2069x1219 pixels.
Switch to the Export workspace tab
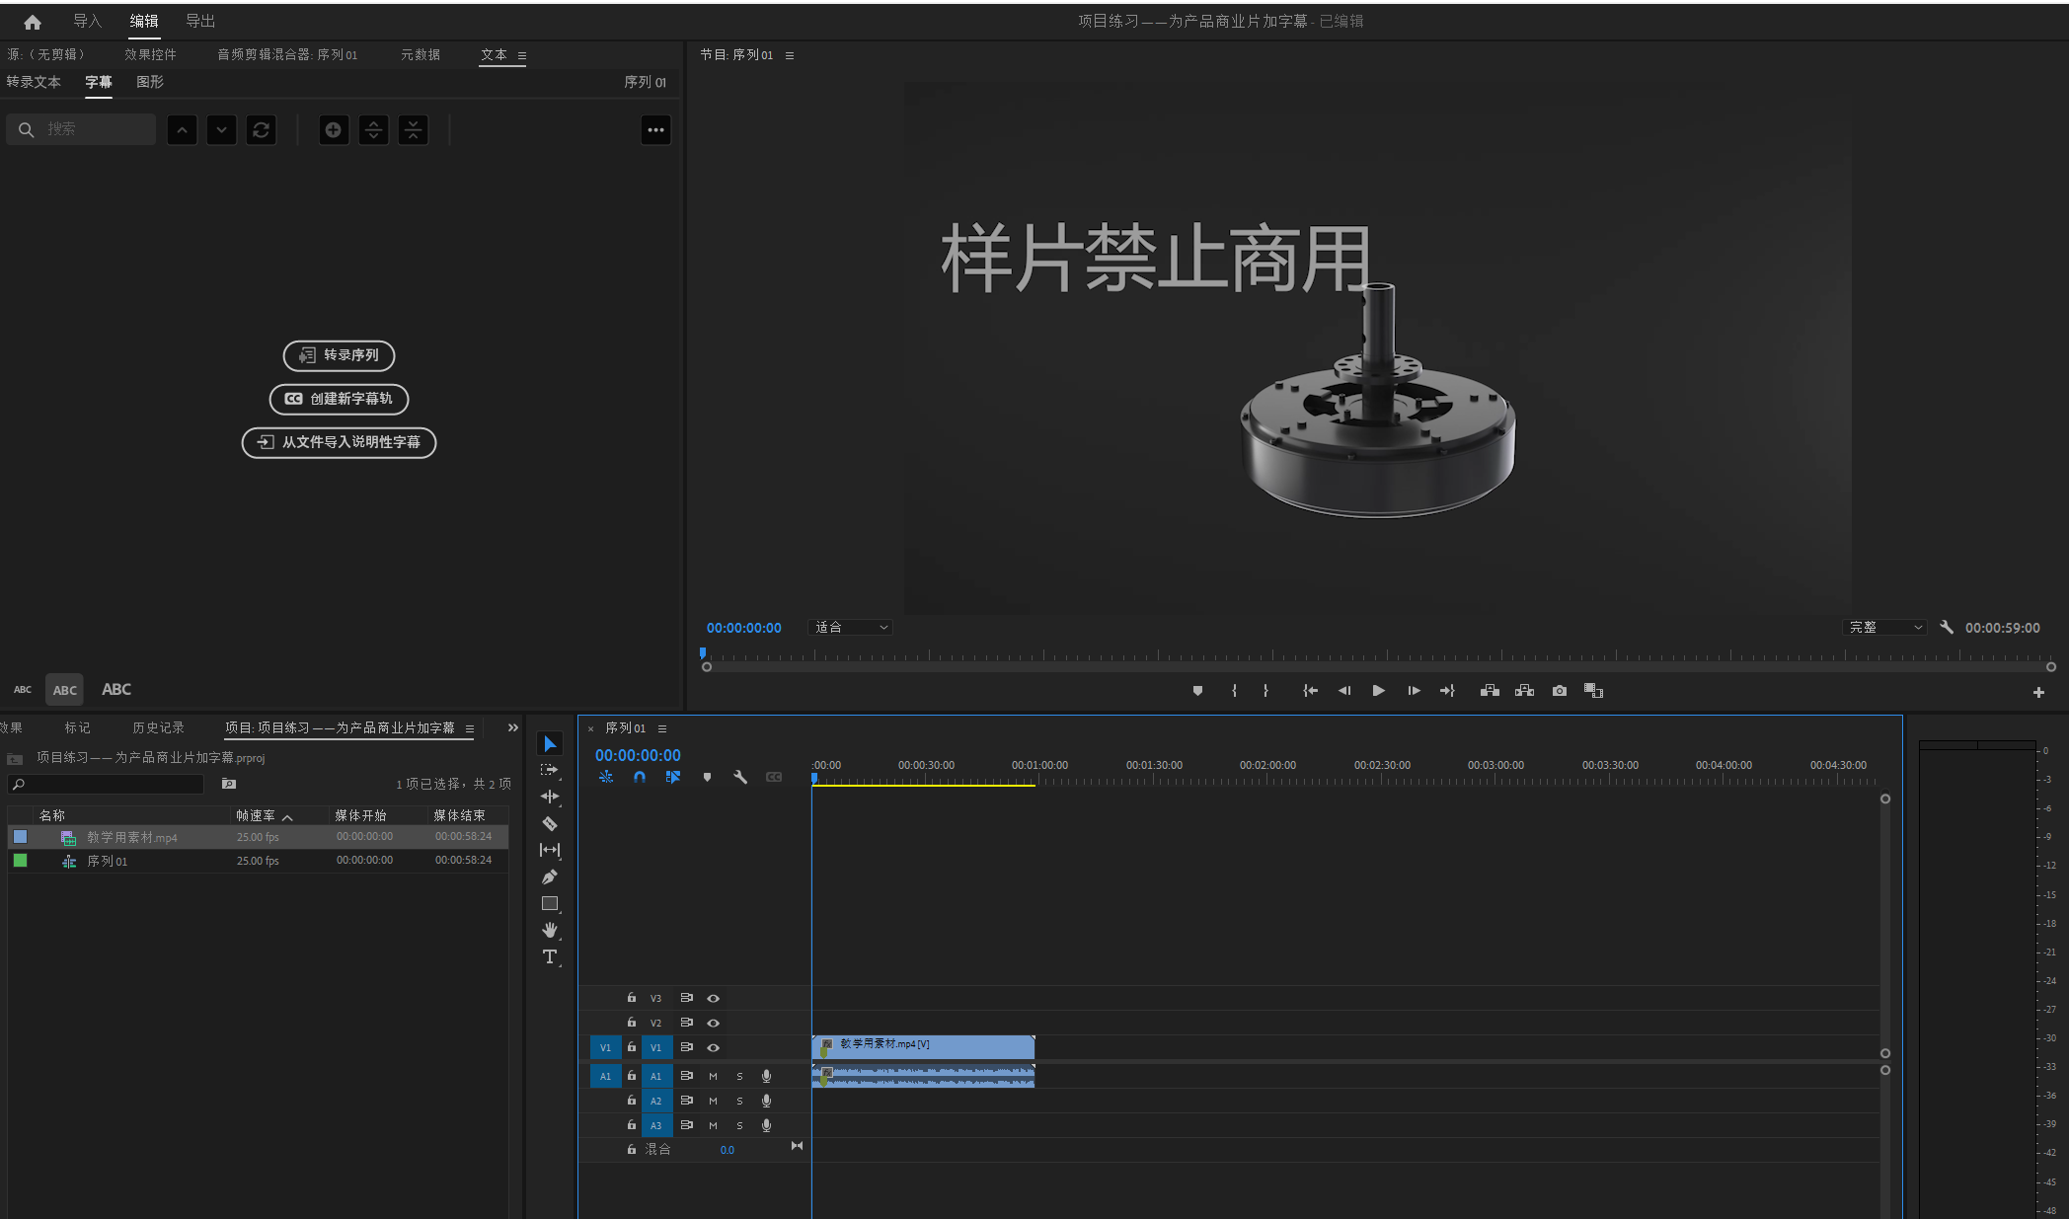coord(200,21)
